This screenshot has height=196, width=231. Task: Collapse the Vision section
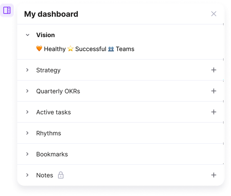(27, 35)
